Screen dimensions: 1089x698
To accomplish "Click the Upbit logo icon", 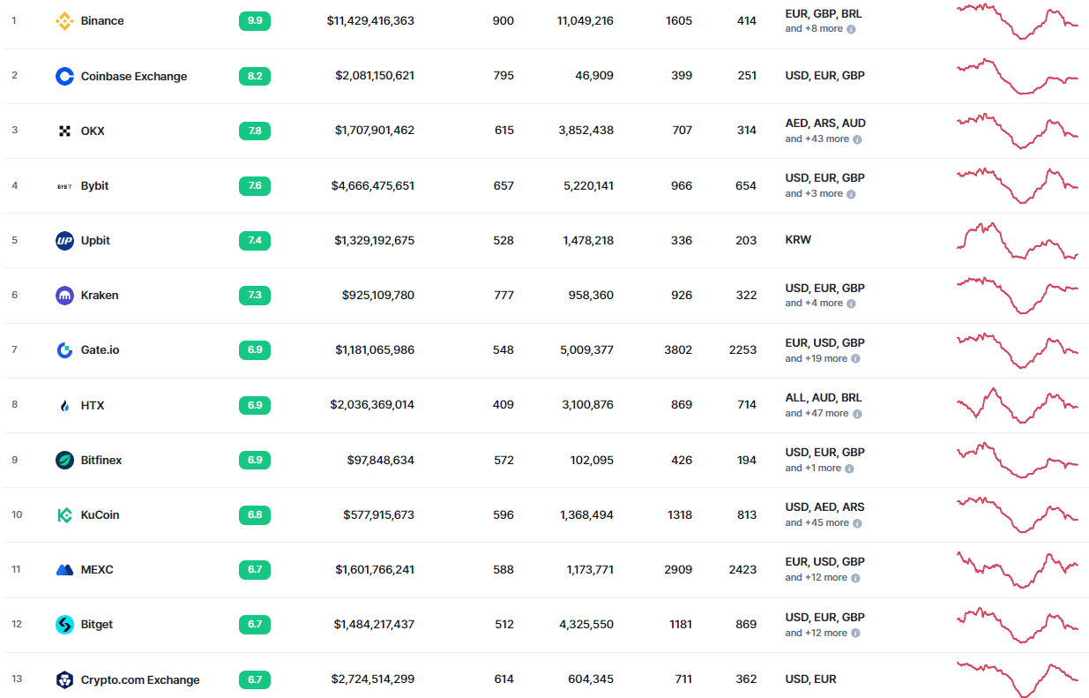I will [64, 240].
